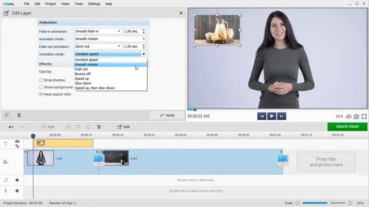Open the Settings menu
The width and height of the screenshot is (369, 207).
pyautogui.click(x=94, y=4)
